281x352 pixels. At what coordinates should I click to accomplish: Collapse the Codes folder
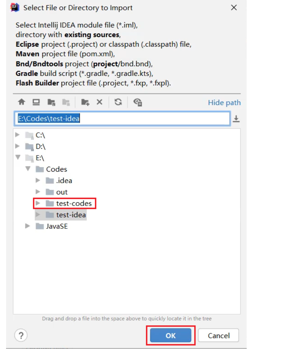pyautogui.click(x=28, y=169)
